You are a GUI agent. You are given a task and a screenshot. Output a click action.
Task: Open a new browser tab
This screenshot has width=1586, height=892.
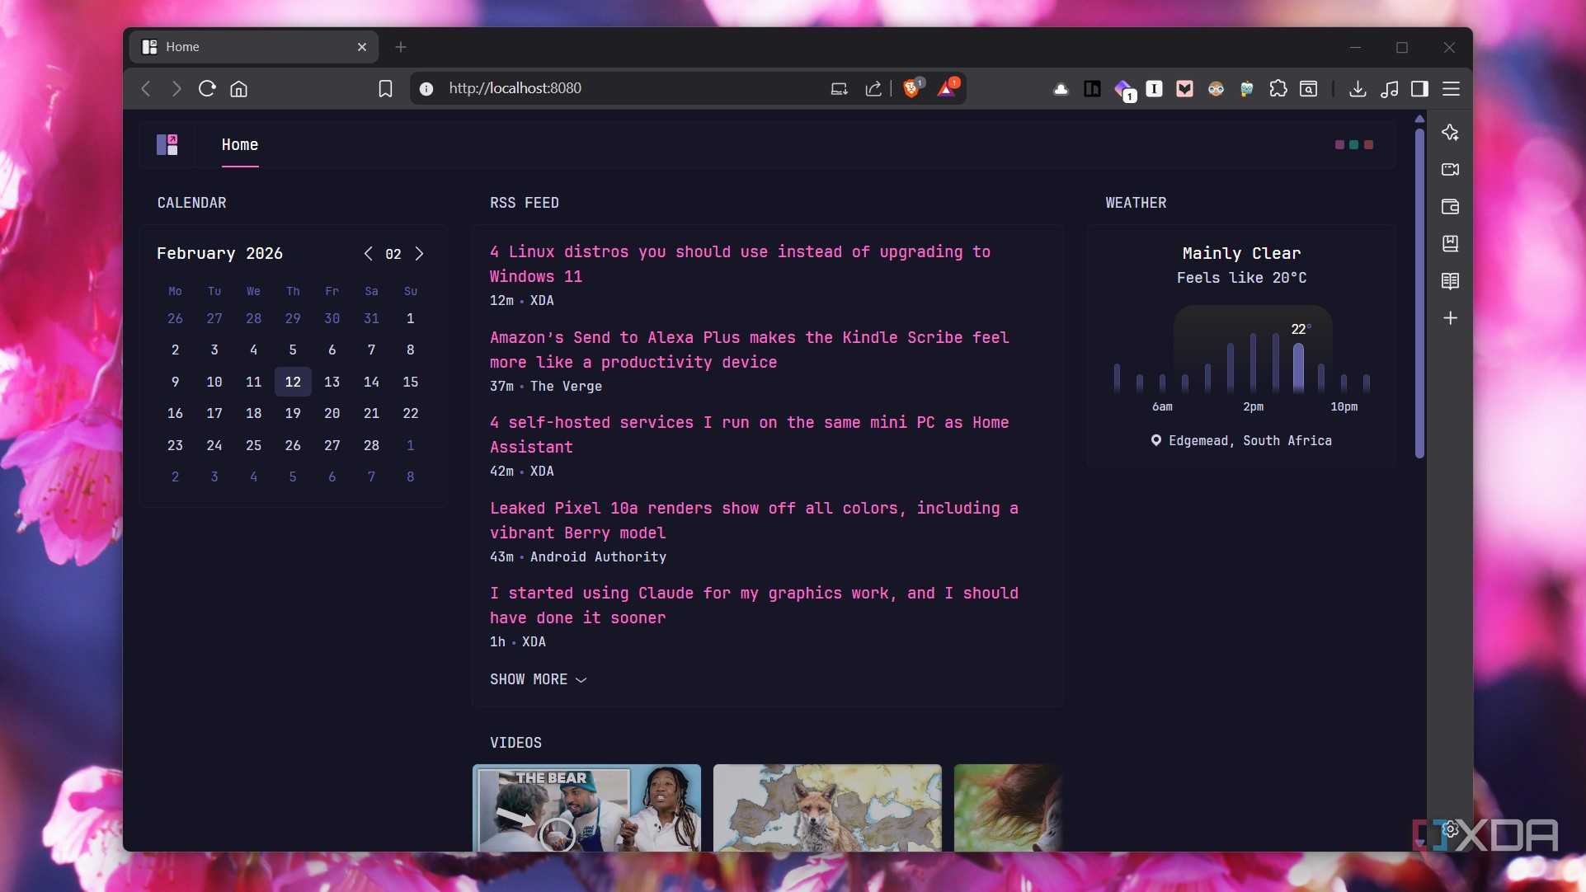(x=401, y=47)
